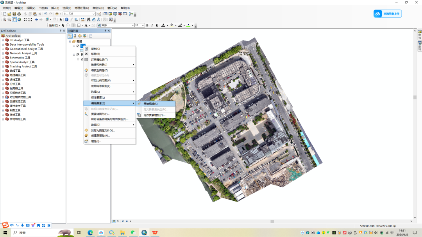The width and height of the screenshot is (422, 237).
Task: Go back to previous extent arrow
Action: click(36, 19)
